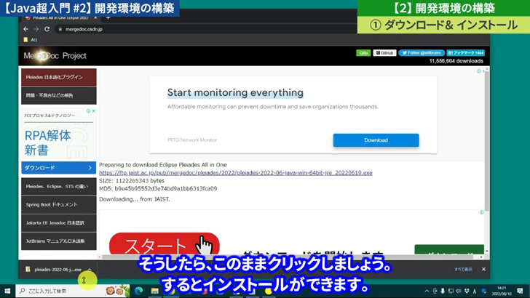
Task: Click the SIZE: 1122265343 bytes text
Action: 132,181
